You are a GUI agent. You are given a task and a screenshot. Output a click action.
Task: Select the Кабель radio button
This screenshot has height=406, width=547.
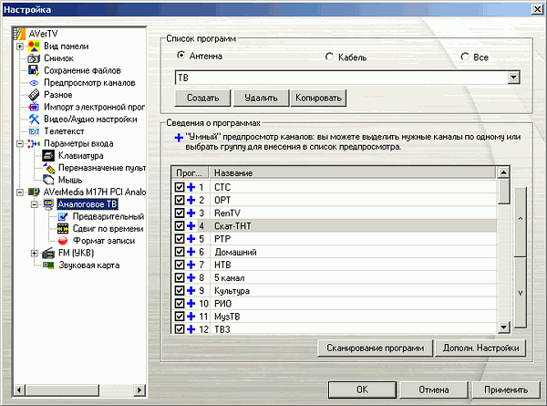coord(329,57)
